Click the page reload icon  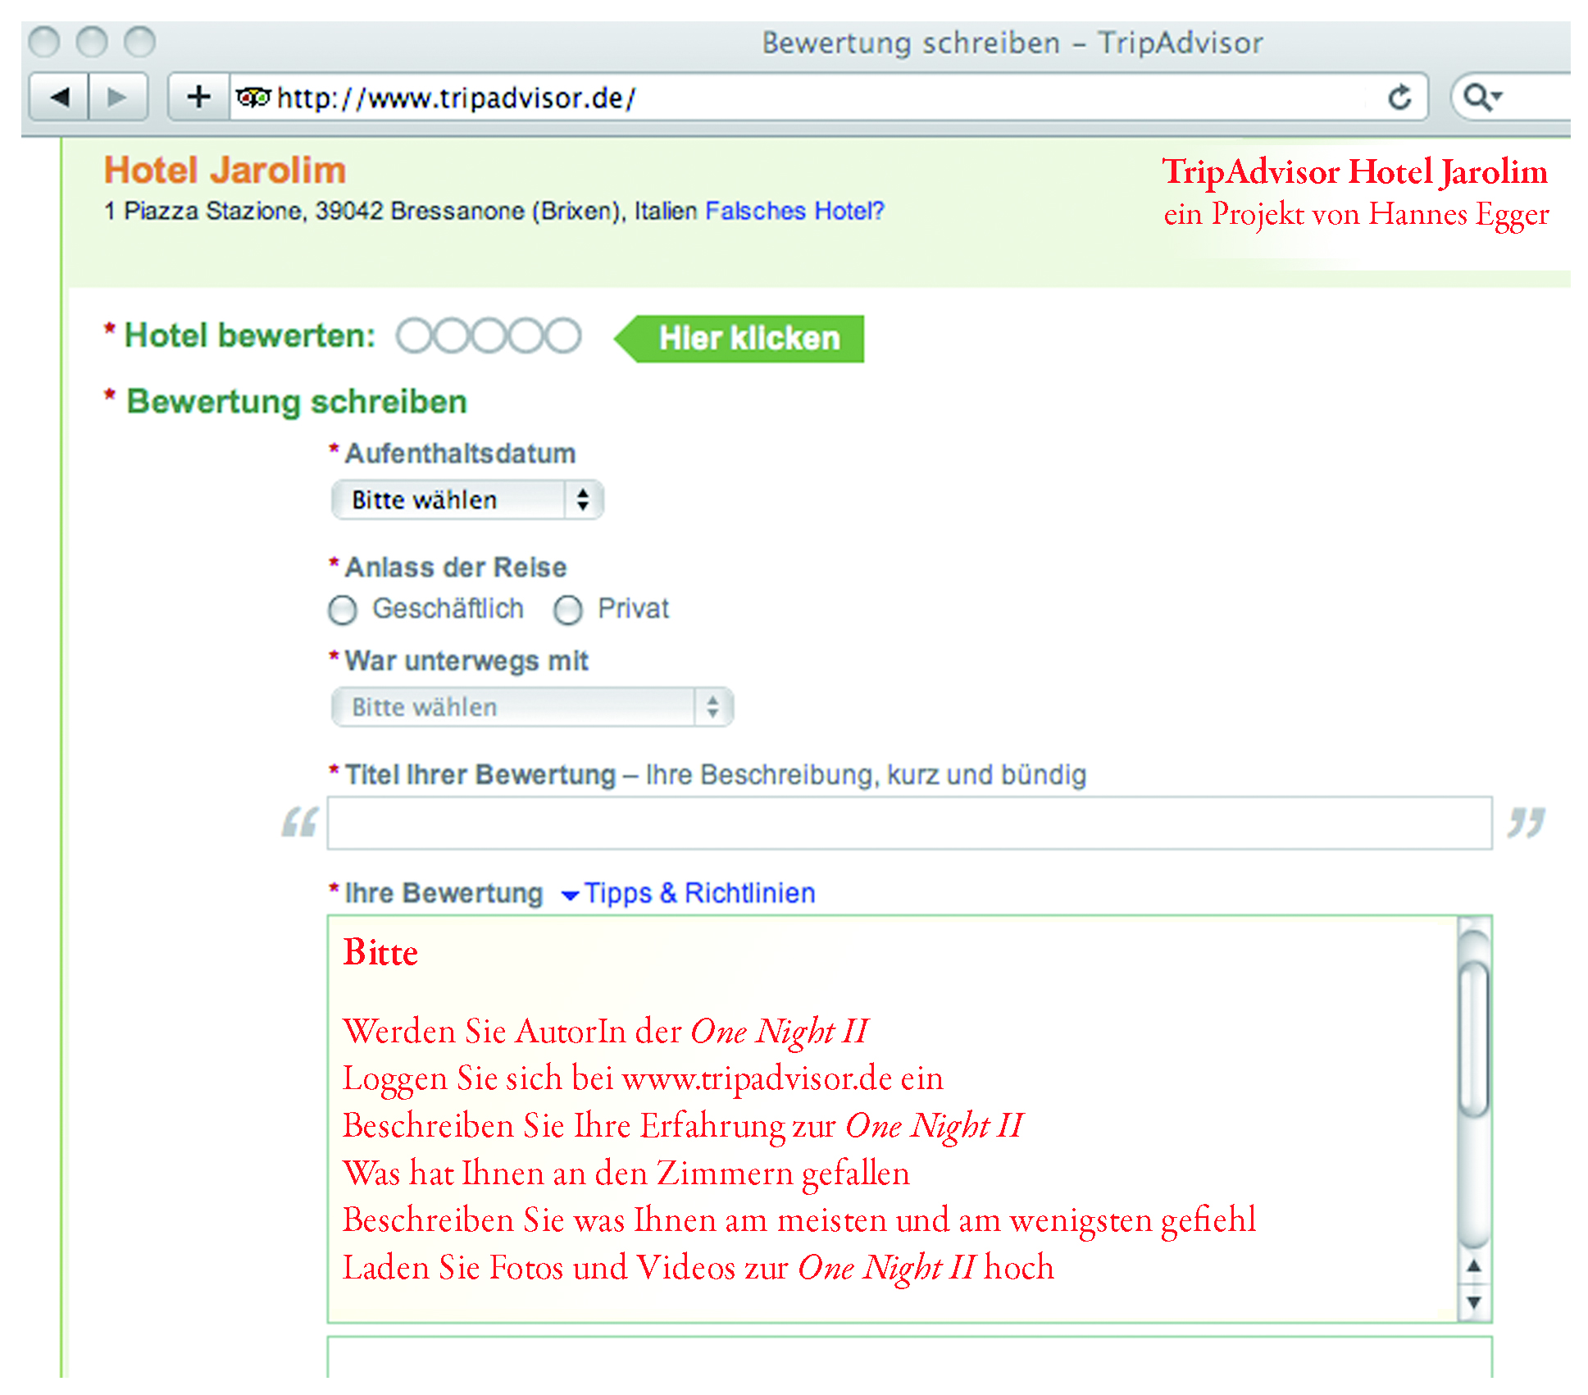[x=1399, y=98]
